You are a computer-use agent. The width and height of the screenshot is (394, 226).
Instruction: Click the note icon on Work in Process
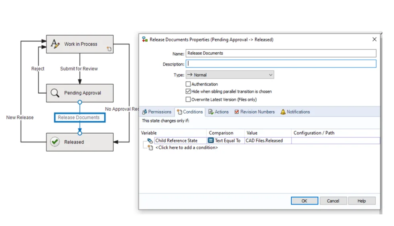[x=109, y=49]
